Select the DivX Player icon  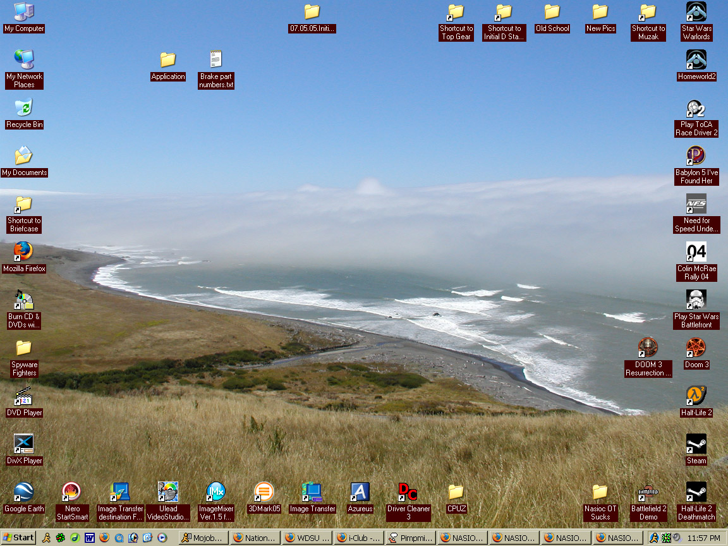tap(23, 444)
